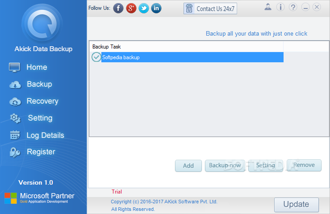
Task: Click the AKick Software copyright text
Action: [164, 202]
